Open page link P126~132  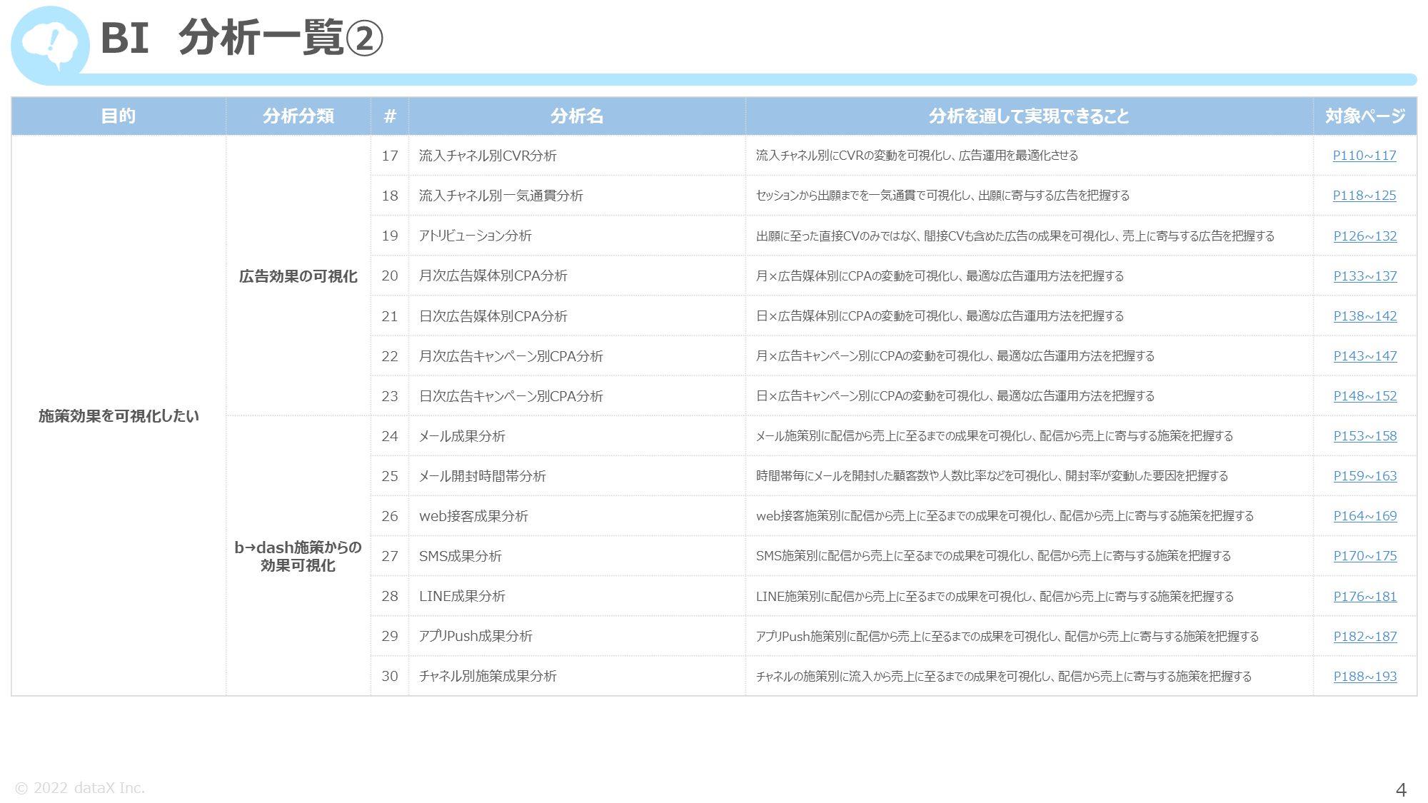pyautogui.click(x=1365, y=236)
